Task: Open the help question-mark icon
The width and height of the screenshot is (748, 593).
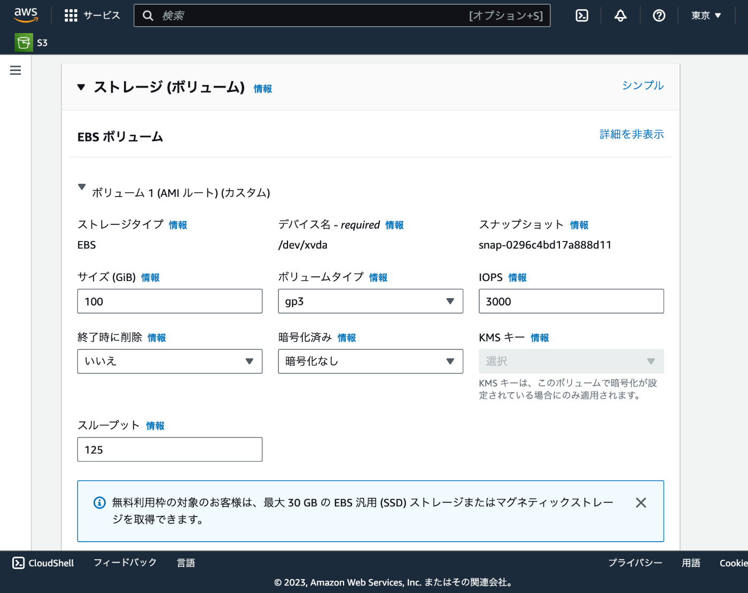Action: click(x=659, y=15)
